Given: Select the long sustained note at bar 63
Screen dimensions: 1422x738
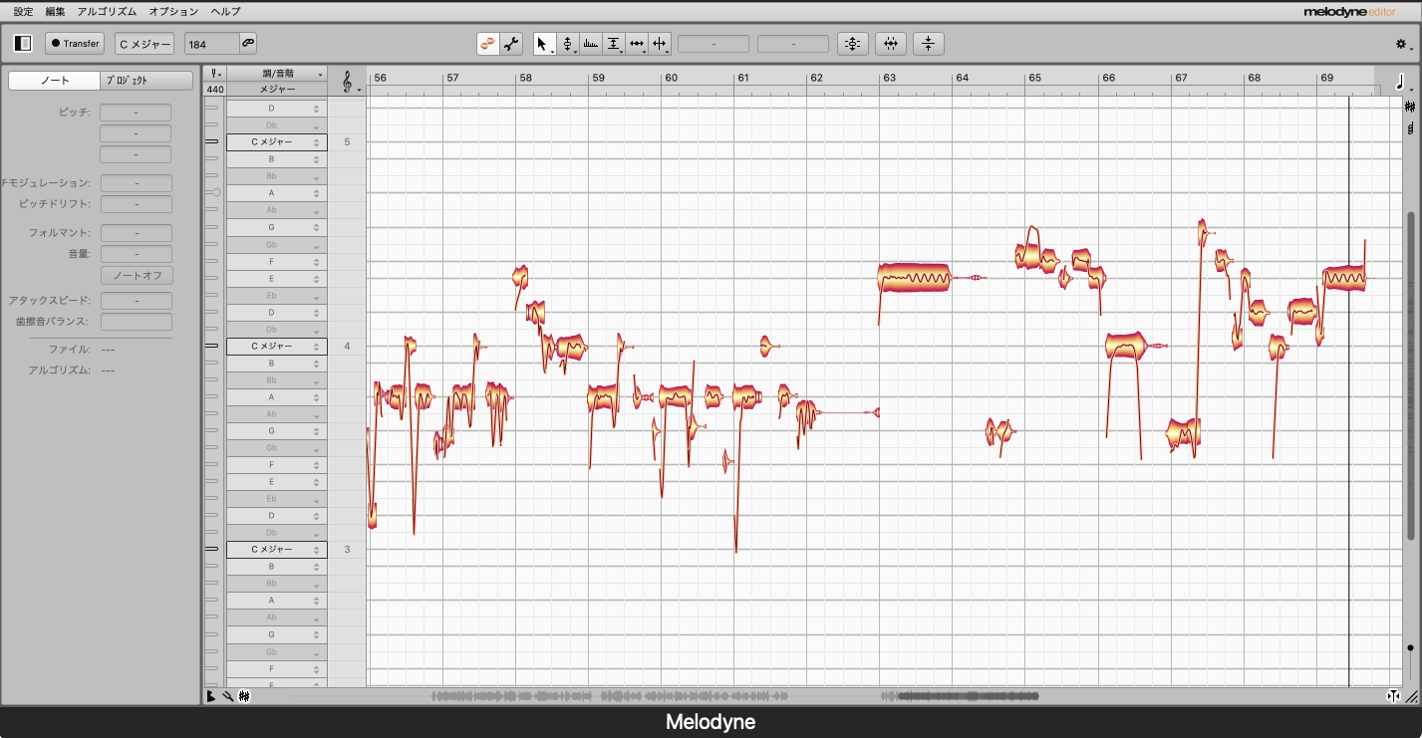Looking at the screenshot, I should pyautogui.click(x=915, y=278).
